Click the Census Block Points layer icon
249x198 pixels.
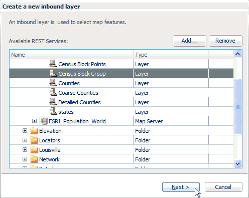point(53,64)
